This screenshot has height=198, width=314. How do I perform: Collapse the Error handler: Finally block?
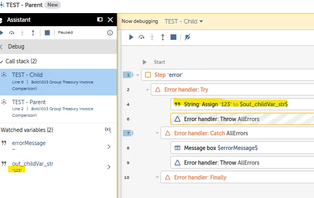(157, 177)
